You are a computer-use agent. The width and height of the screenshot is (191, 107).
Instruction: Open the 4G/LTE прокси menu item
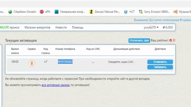10,27
